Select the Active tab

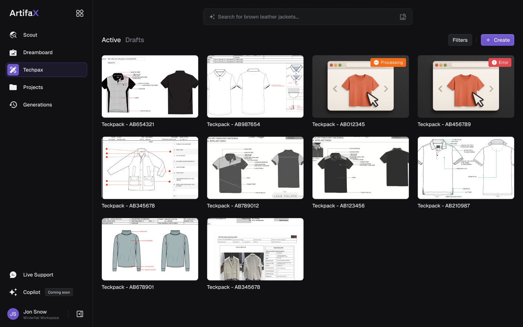point(111,40)
